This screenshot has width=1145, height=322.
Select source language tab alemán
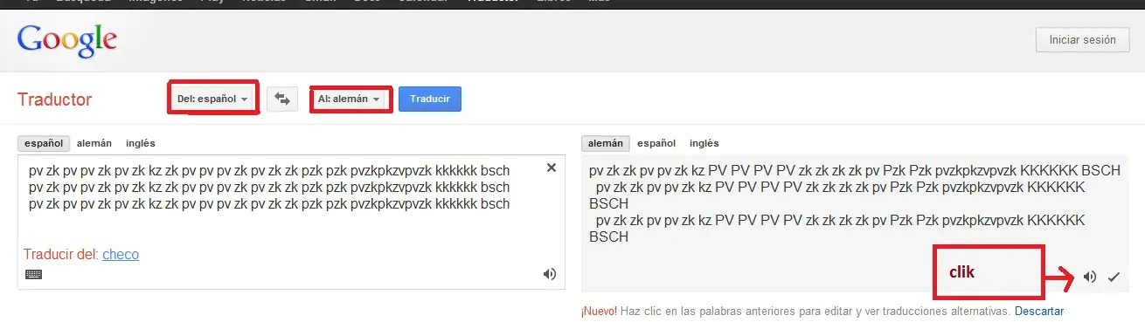pos(94,143)
